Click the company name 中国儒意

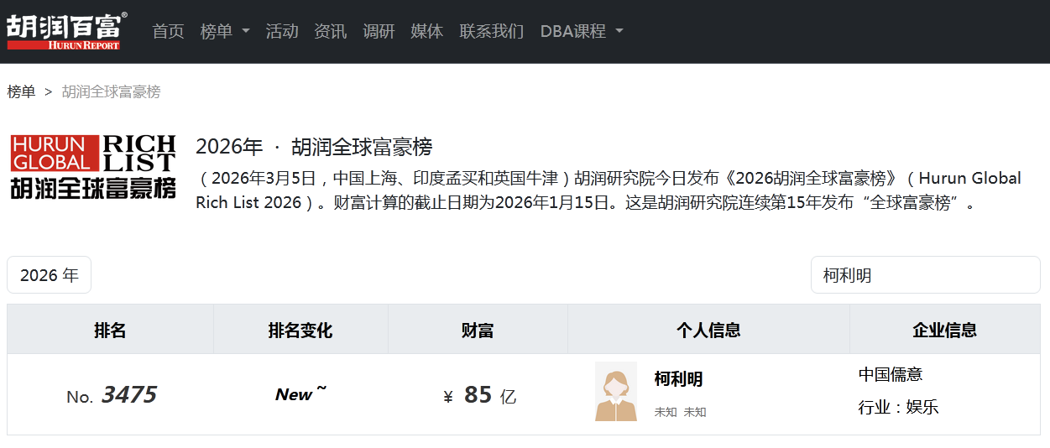891,374
